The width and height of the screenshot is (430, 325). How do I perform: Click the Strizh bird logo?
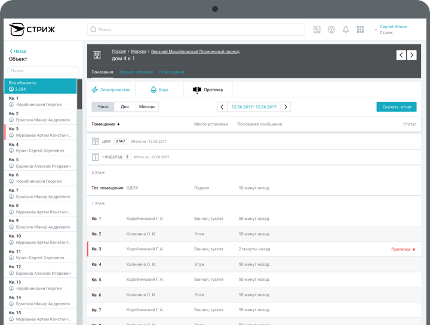point(17,29)
